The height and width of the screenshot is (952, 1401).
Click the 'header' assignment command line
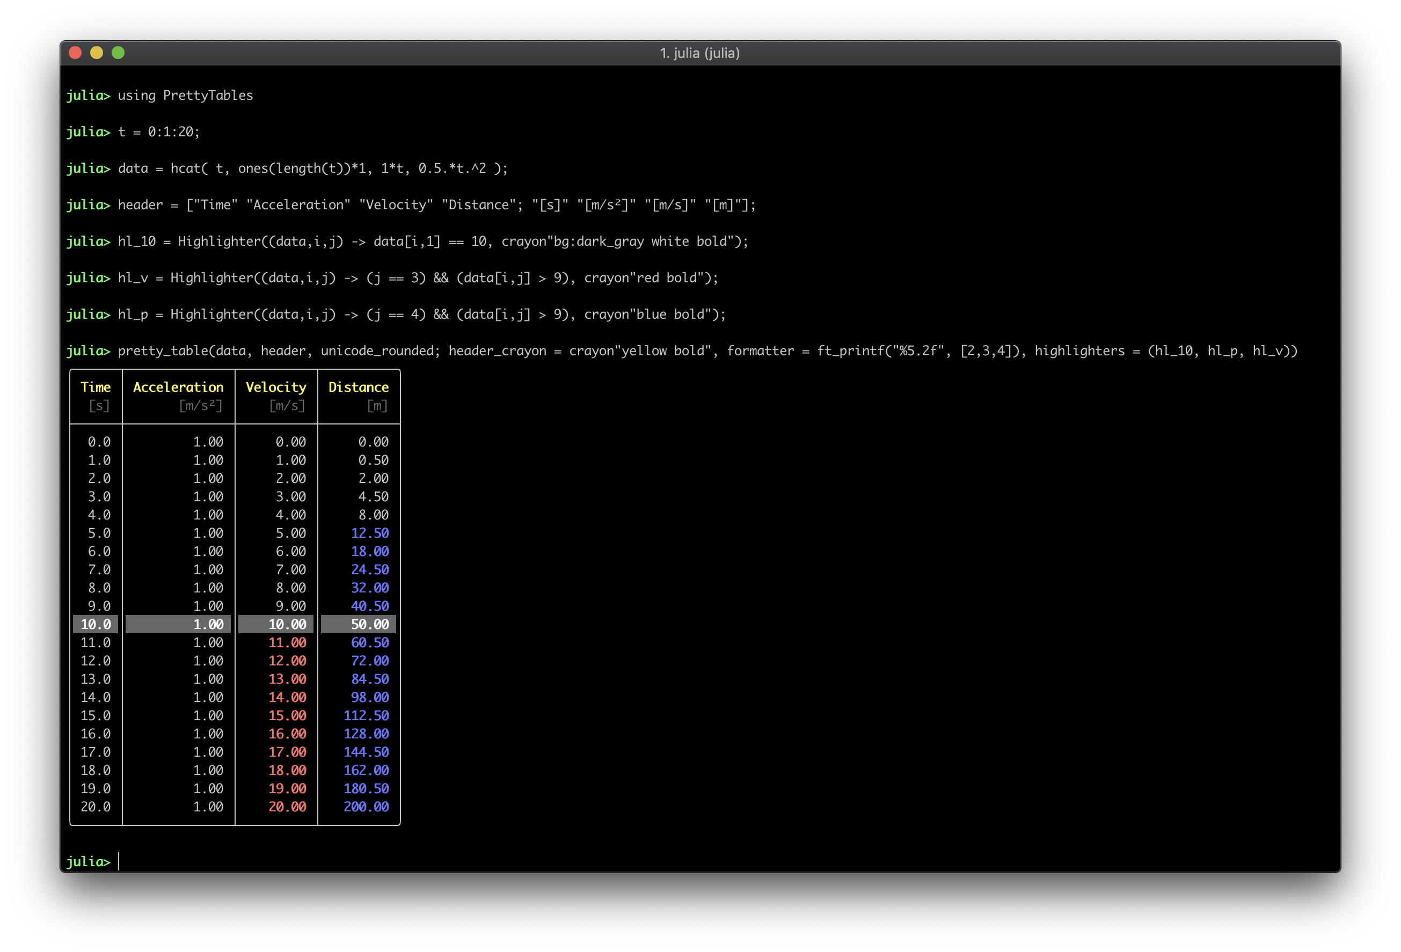coord(435,205)
